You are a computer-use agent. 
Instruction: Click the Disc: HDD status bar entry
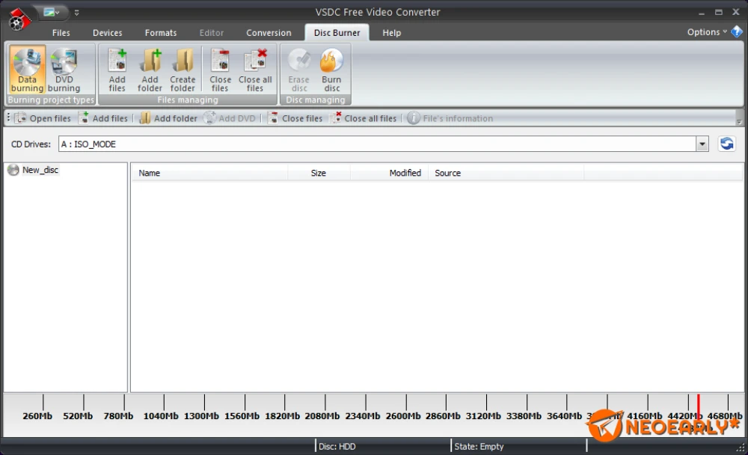click(x=337, y=447)
